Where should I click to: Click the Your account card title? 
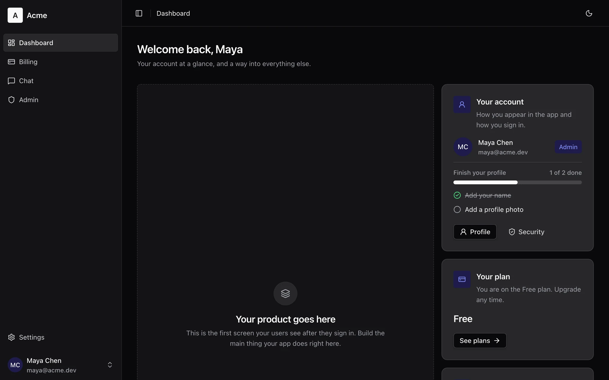tap(500, 102)
